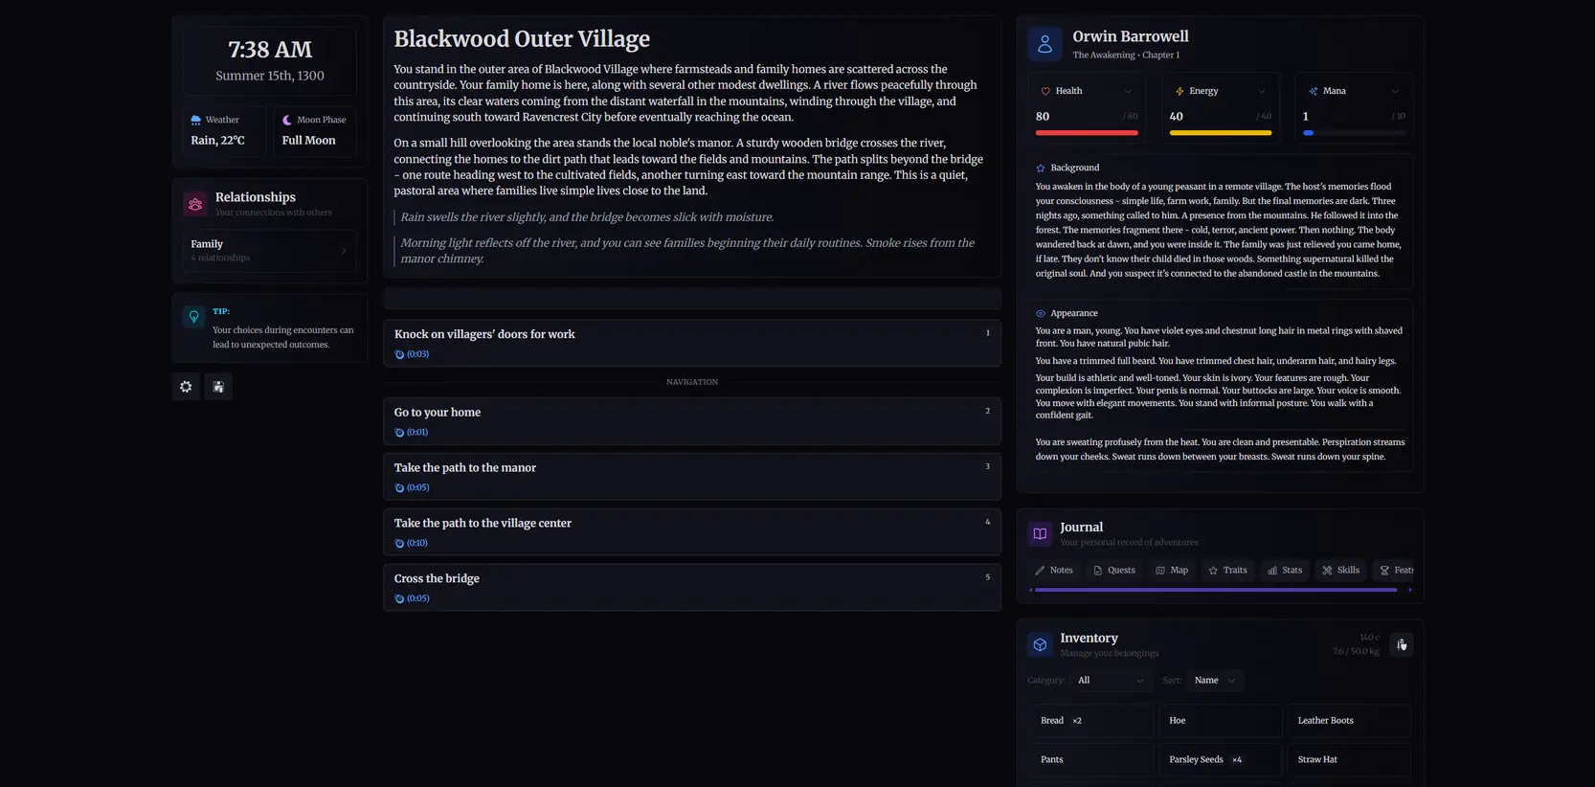This screenshot has width=1595, height=787.
Task: Open the Skills journal tab
Action: (x=1340, y=571)
